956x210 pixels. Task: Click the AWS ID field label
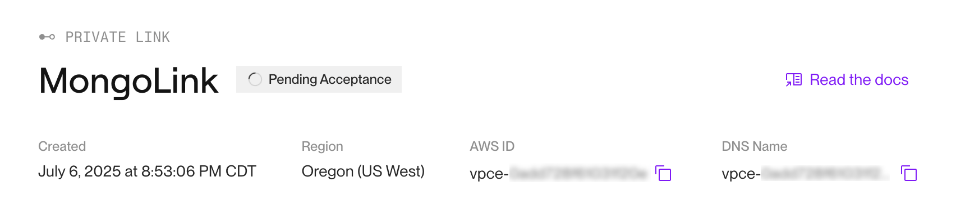click(492, 146)
